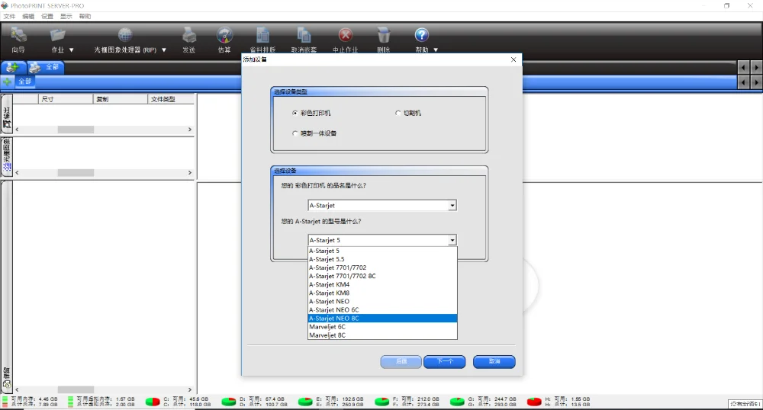
Task: Choose A-Starjet 7701/7702 8C option
Action: tap(382, 276)
